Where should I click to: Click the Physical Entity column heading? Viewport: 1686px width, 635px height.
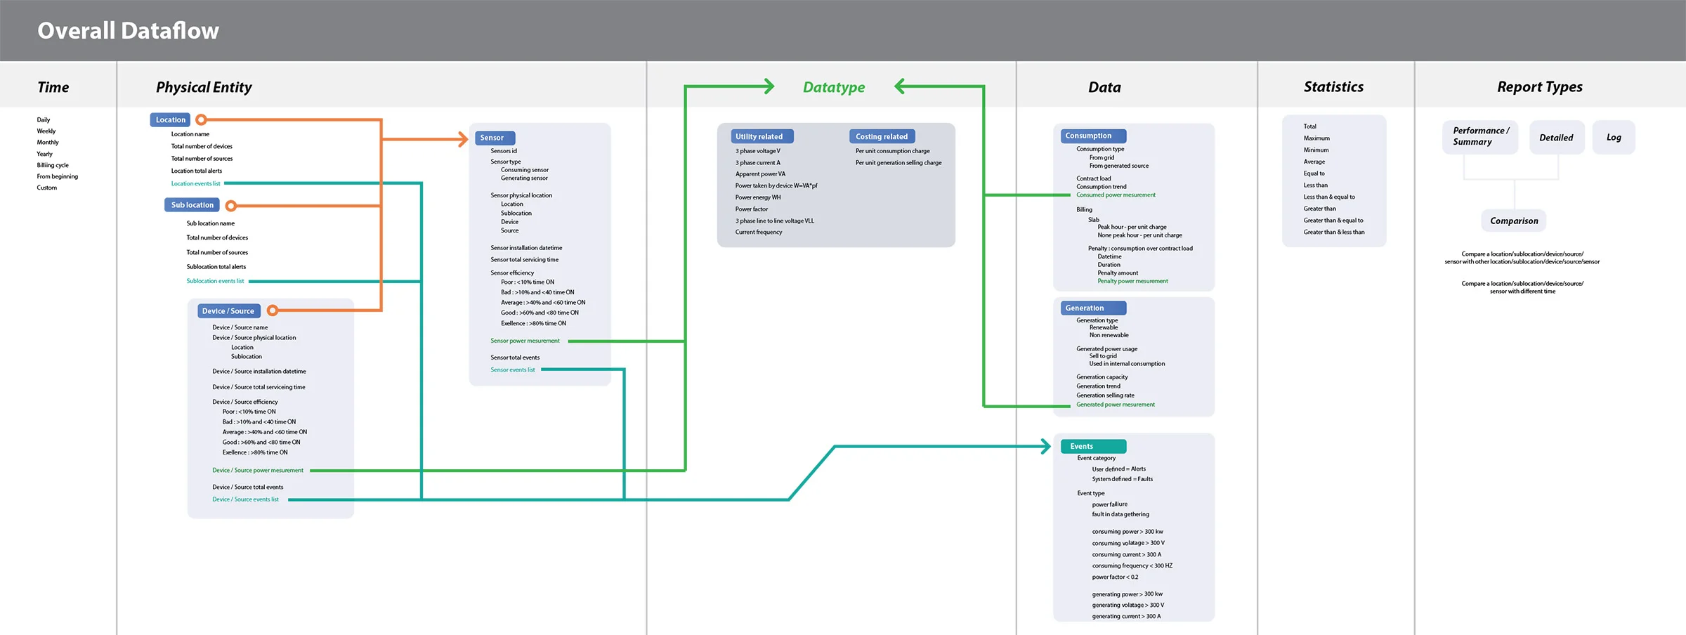coord(204,87)
